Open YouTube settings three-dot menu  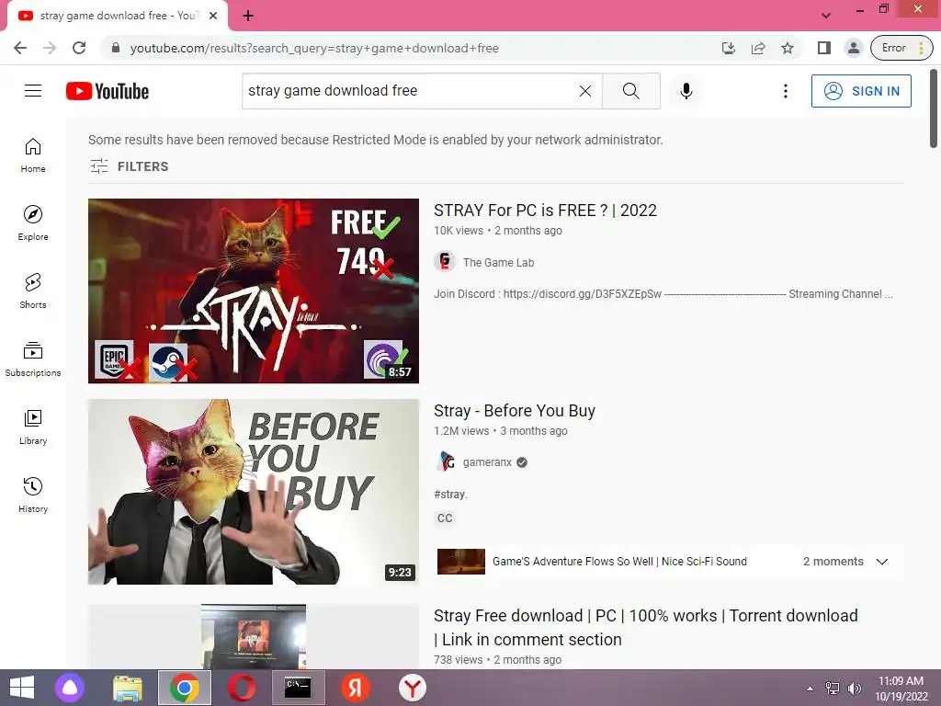[785, 91]
